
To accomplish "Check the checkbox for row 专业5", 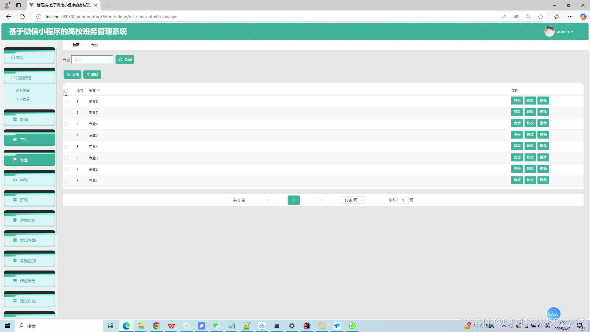I will click(x=66, y=135).
